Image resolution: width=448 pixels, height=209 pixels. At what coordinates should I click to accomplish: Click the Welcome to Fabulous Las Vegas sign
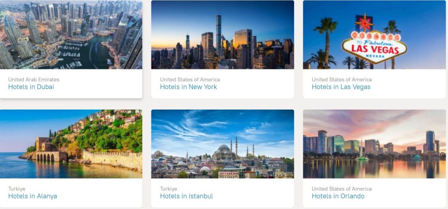pos(374,42)
